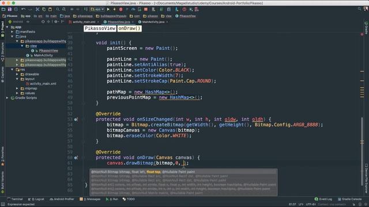The width and height of the screenshot is (369, 207).
Task: Click the override gutter icon beside onDraw
Action: click(76, 158)
